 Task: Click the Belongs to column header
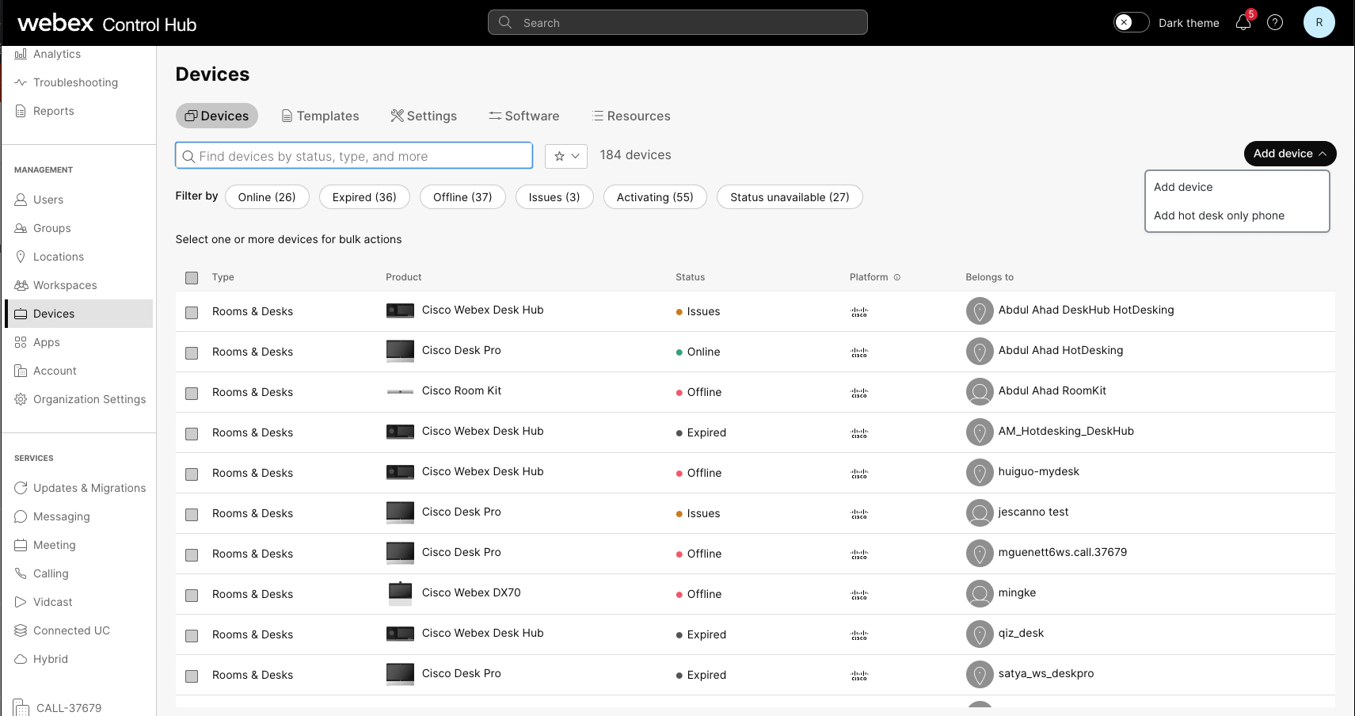pos(989,277)
